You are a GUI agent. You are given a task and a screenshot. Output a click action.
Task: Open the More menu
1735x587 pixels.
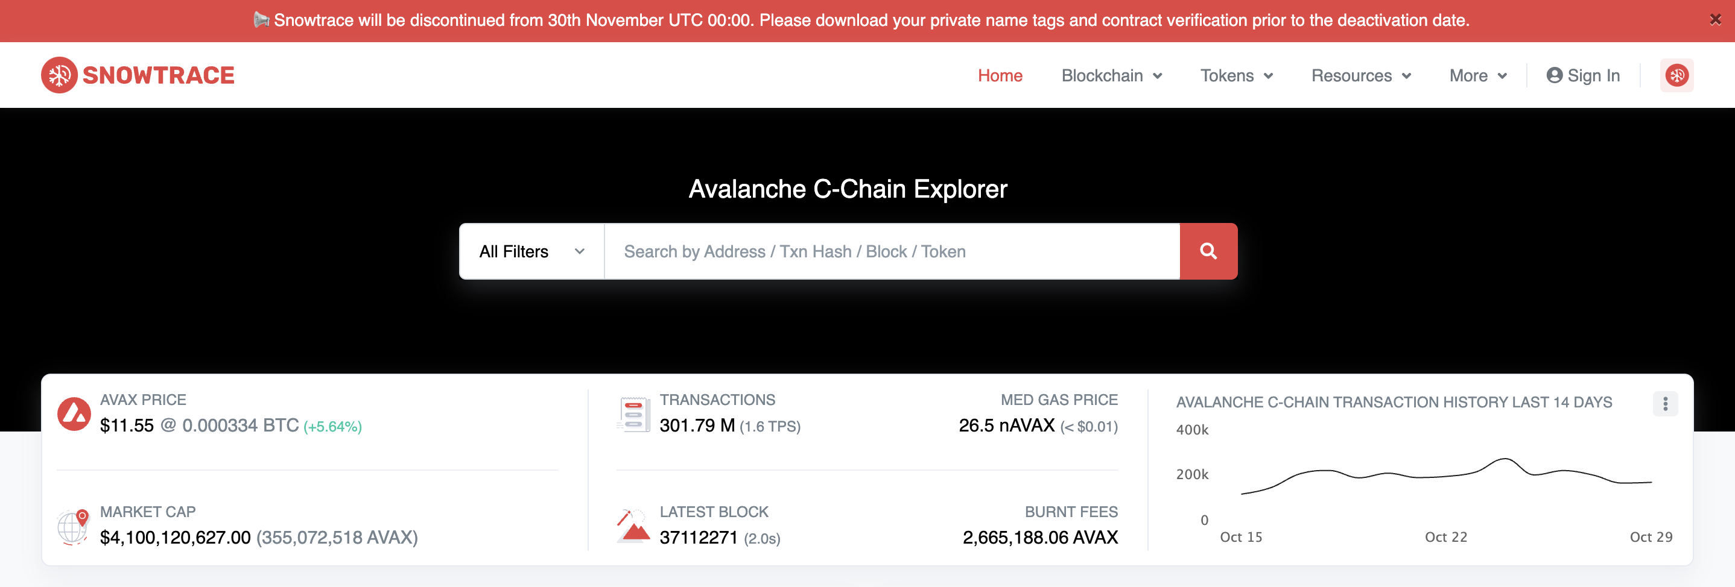[x=1478, y=75]
